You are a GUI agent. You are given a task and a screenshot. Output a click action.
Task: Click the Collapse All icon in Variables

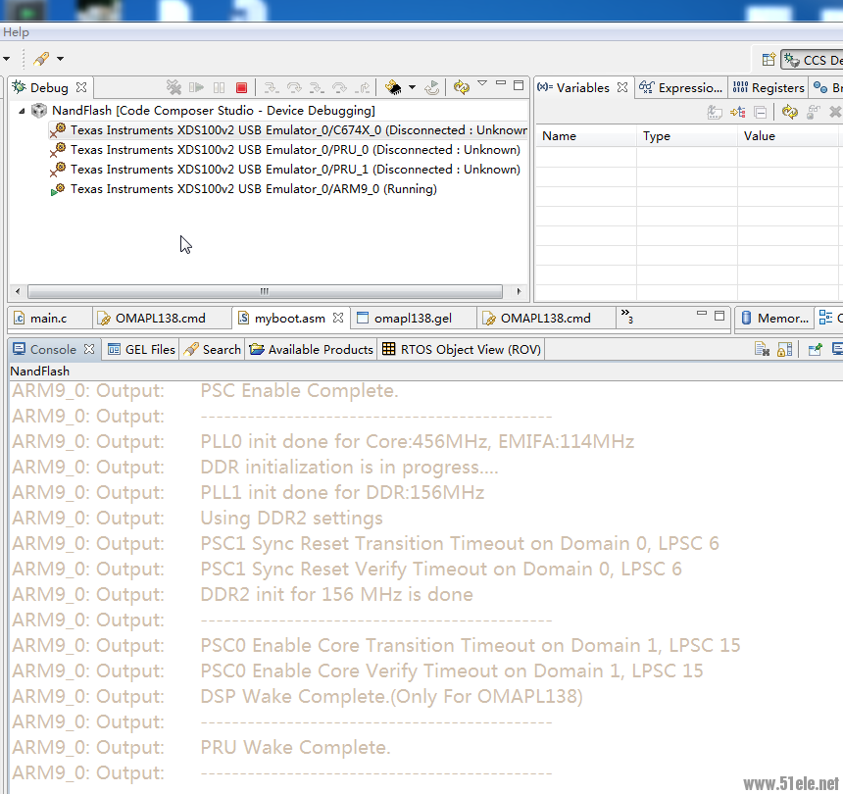coord(760,113)
